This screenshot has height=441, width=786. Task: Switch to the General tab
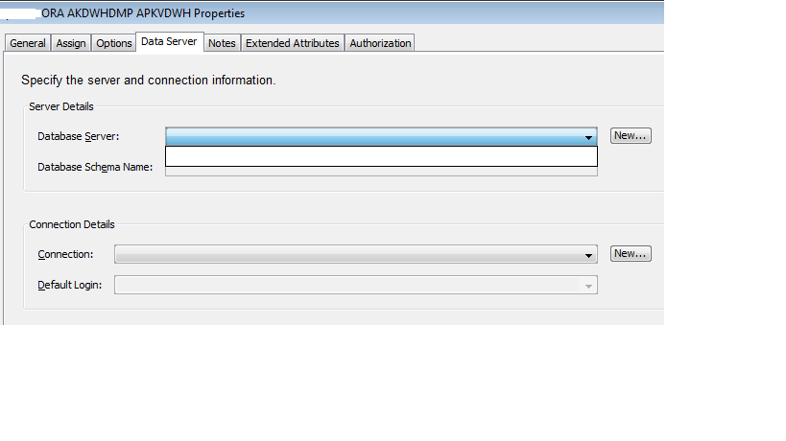pos(28,43)
